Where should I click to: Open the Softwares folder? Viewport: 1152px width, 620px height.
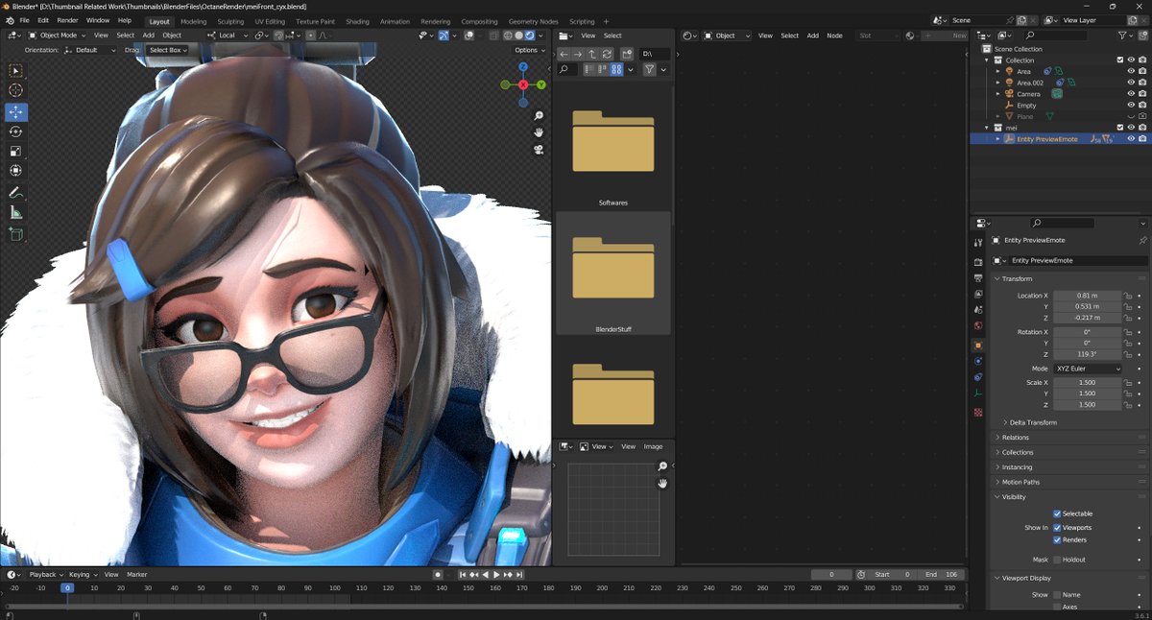613,148
